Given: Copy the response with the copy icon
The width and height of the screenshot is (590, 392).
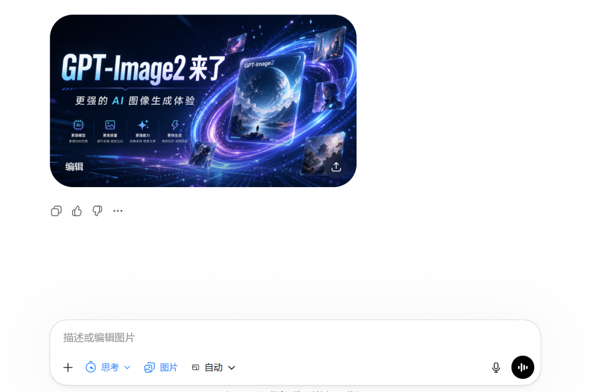Looking at the screenshot, I should pyautogui.click(x=56, y=211).
